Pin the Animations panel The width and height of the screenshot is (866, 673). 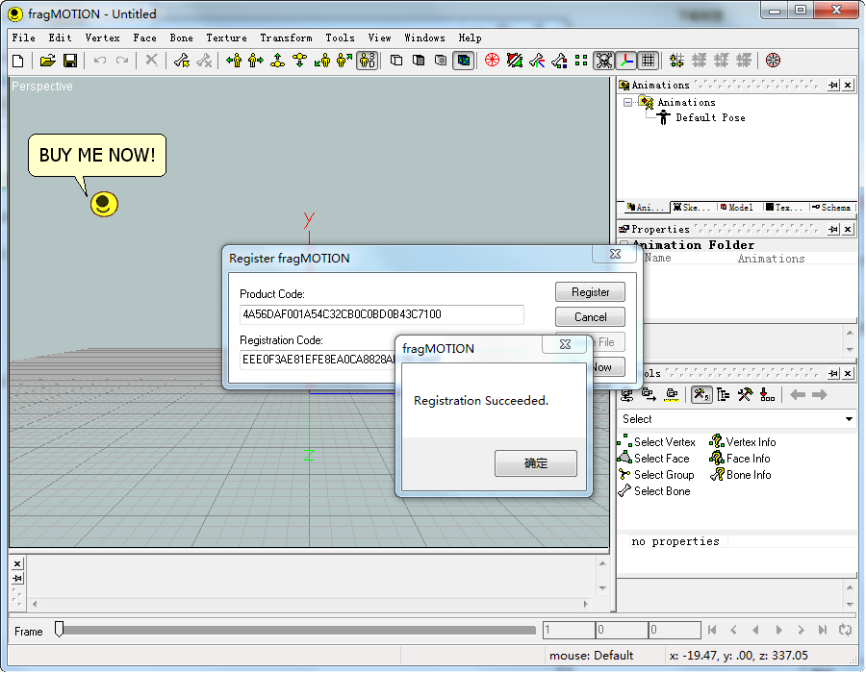pos(832,86)
